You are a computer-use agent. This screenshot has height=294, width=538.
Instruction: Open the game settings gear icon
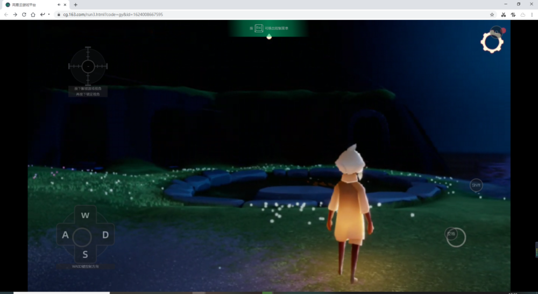coord(492,43)
